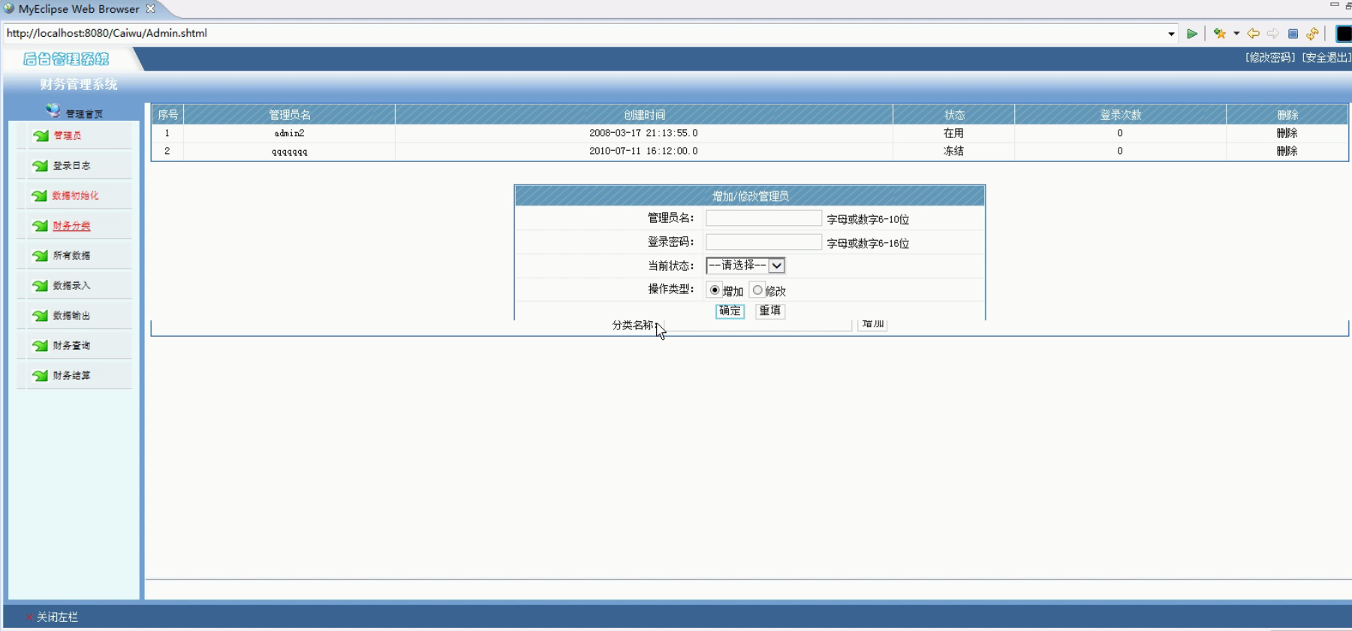Click the qqqqqqq administrator name cell
Image resolution: width=1352 pixels, height=631 pixels.
pyautogui.click(x=289, y=151)
